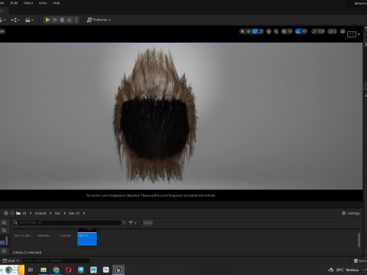Click the hair_41 breadcrumb folder
This screenshot has width=367, height=275.
(74, 213)
